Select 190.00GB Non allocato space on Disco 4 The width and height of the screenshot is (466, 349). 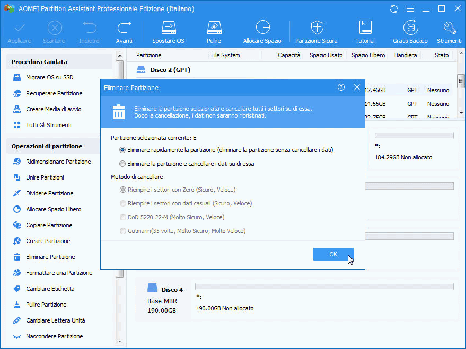[x=225, y=308]
